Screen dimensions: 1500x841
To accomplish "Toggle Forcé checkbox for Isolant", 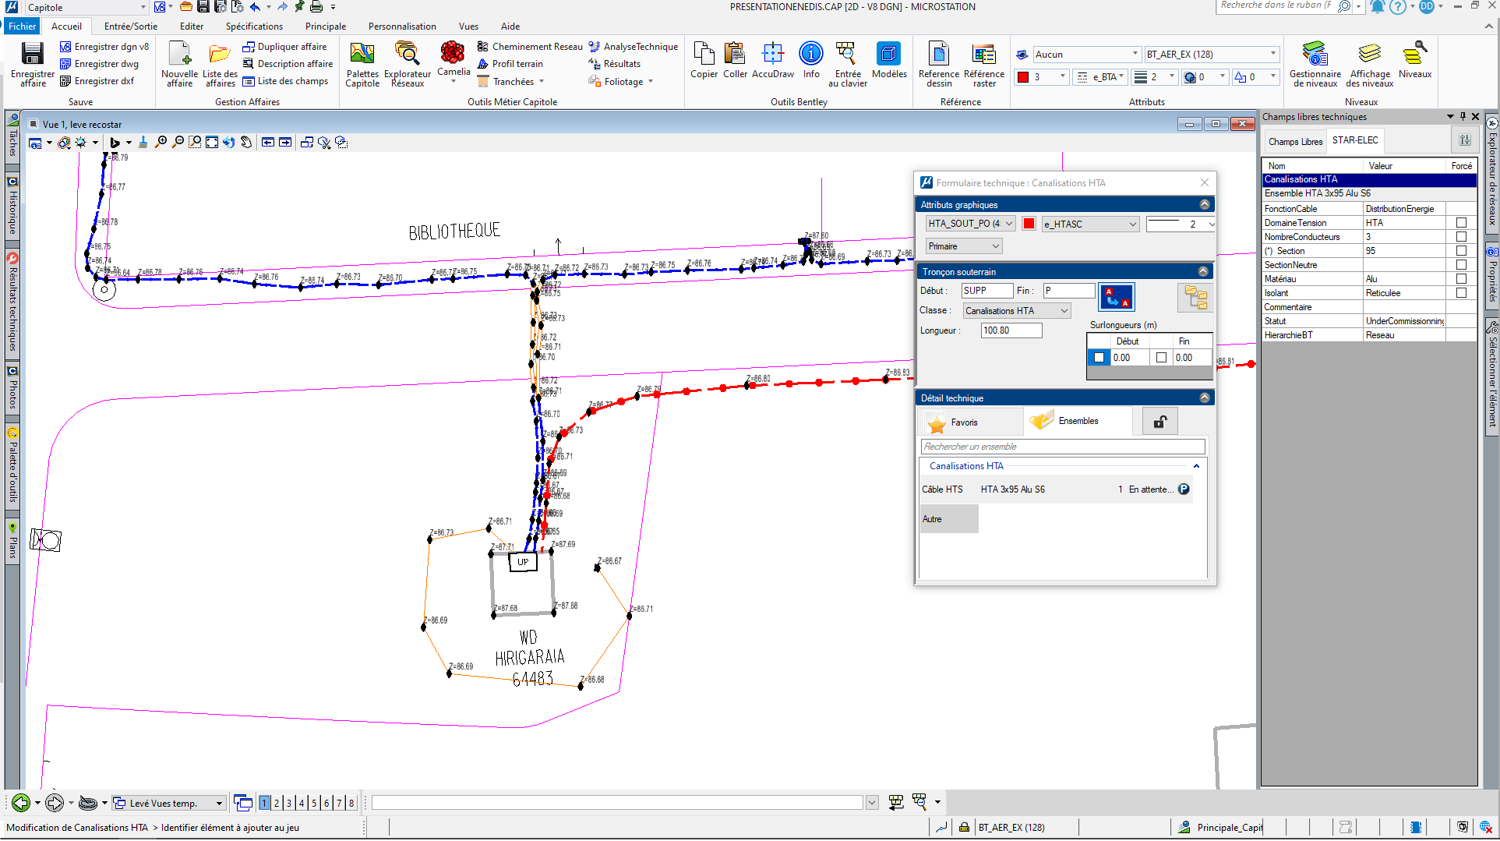I will (1461, 293).
